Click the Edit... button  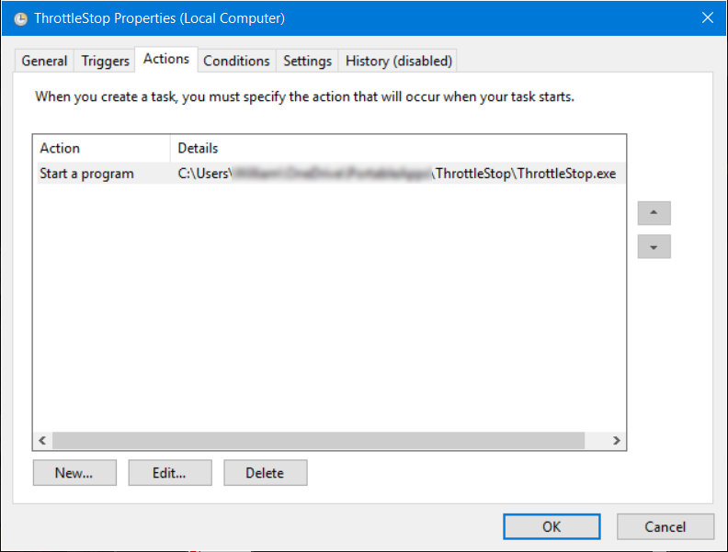point(170,473)
